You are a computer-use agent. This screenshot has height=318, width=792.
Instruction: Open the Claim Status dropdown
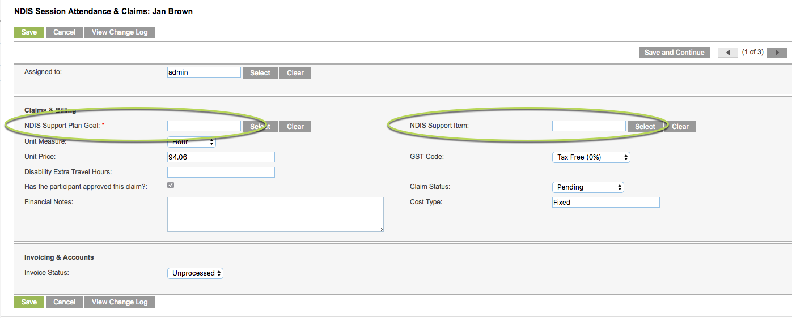tap(588, 187)
